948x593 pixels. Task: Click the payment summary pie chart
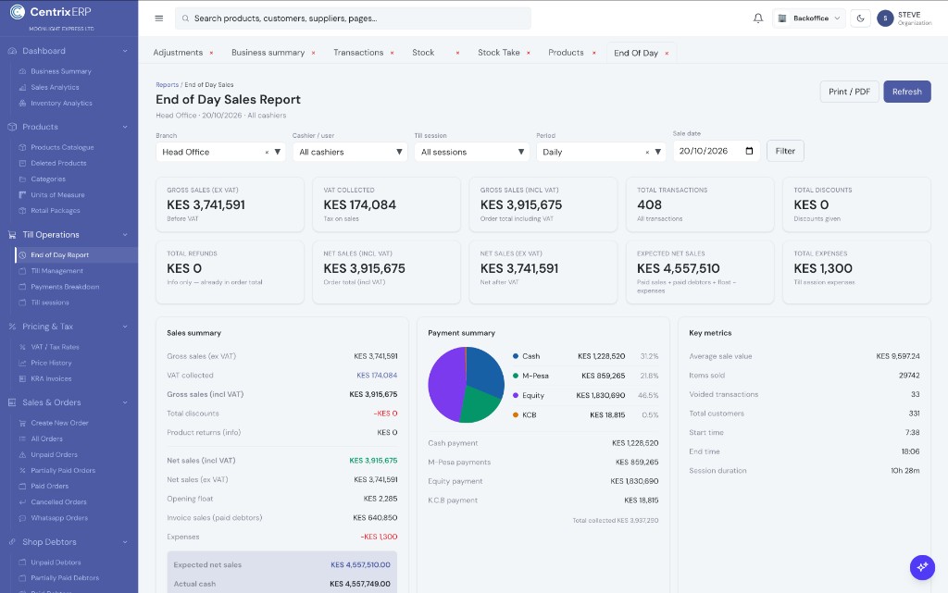(x=467, y=385)
